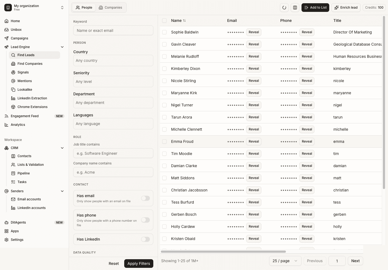
Task: Click the Lead Engine telescope icon
Action: [x=6, y=47]
